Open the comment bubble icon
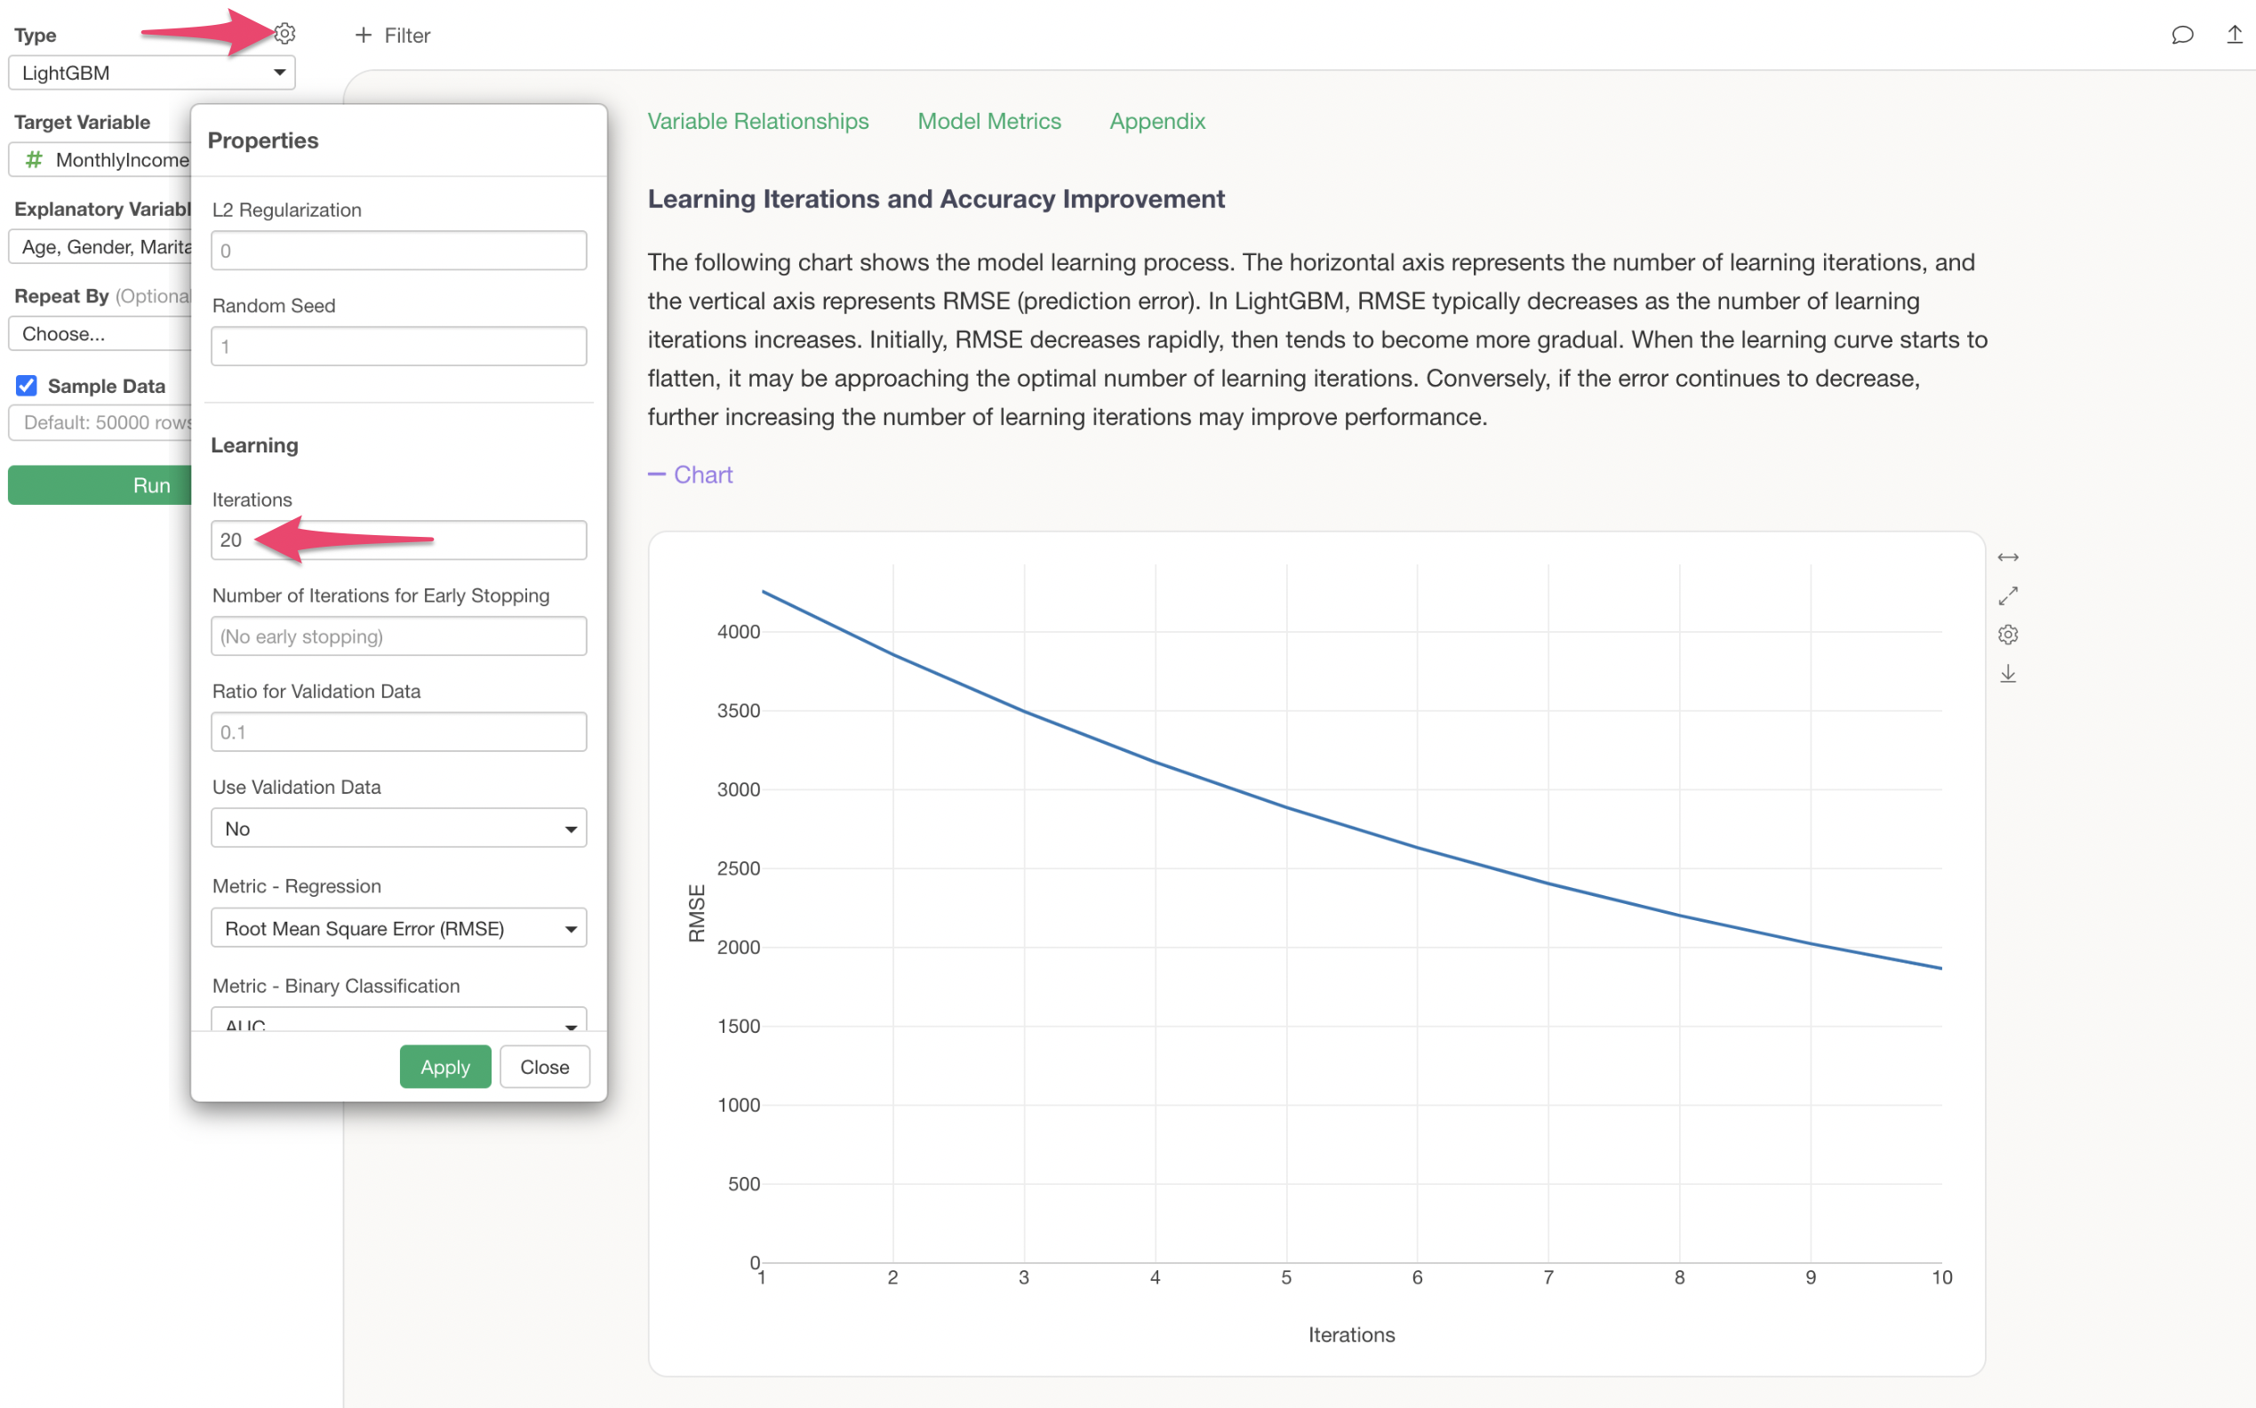Screen dimensions: 2256x1408 [2181, 36]
